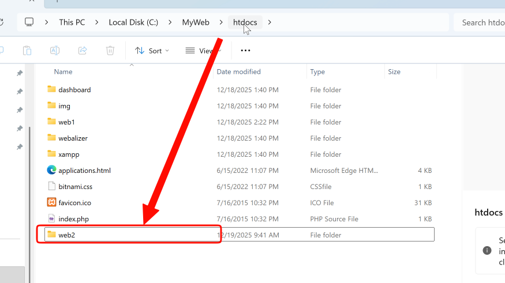Image resolution: width=505 pixels, height=283 pixels.
Task: Click the Rename icon in toolbar
Action: (54, 51)
